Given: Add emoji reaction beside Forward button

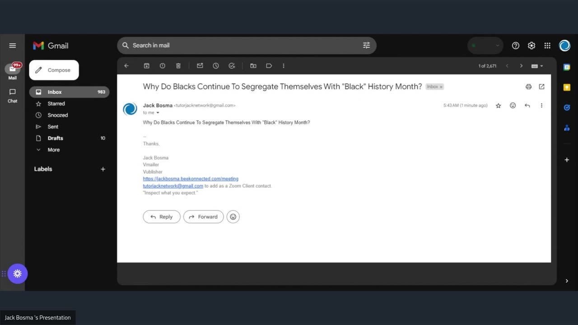Looking at the screenshot, I should coord(233,217).
